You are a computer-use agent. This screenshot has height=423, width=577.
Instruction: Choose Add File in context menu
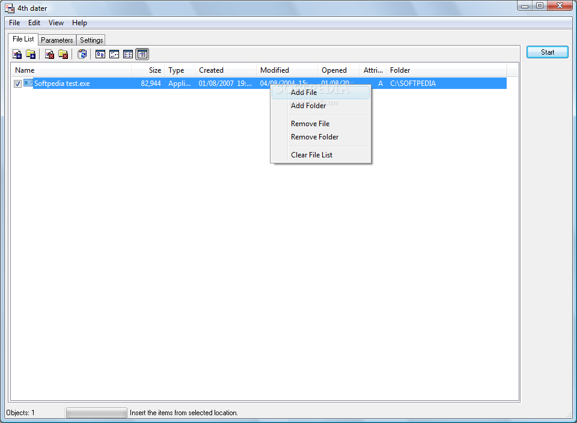(320, 93)
